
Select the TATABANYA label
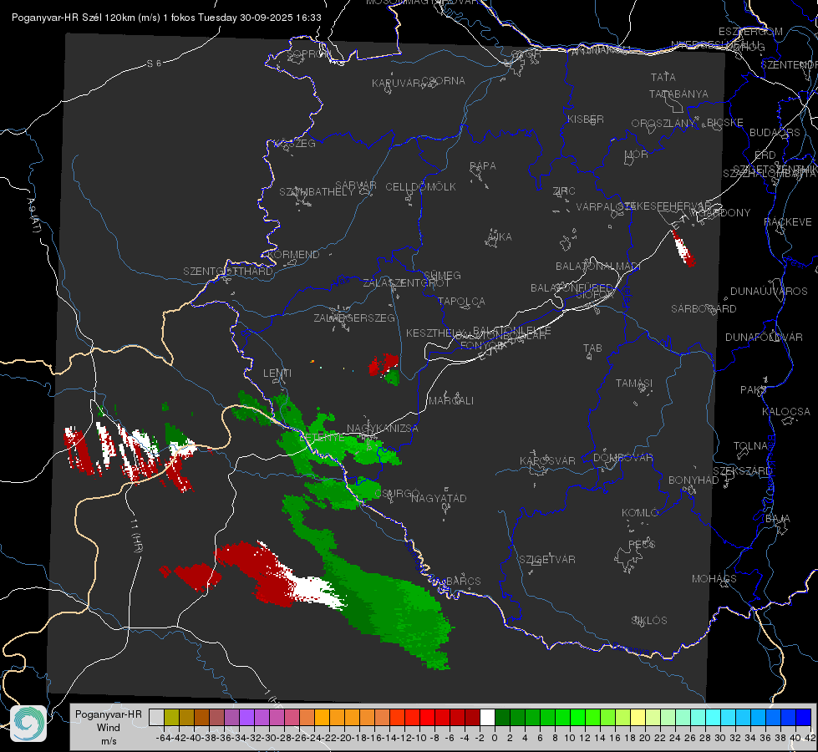click(678, 94)
